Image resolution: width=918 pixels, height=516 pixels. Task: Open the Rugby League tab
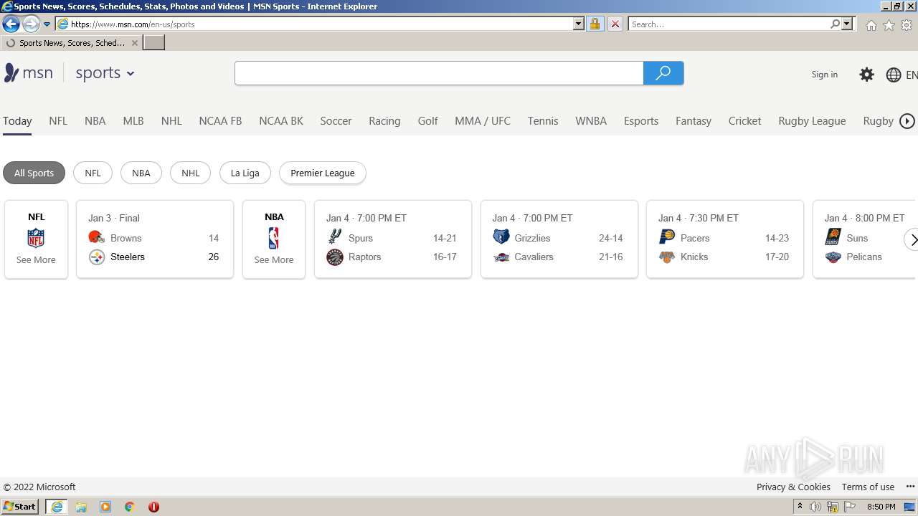(812, 121)
